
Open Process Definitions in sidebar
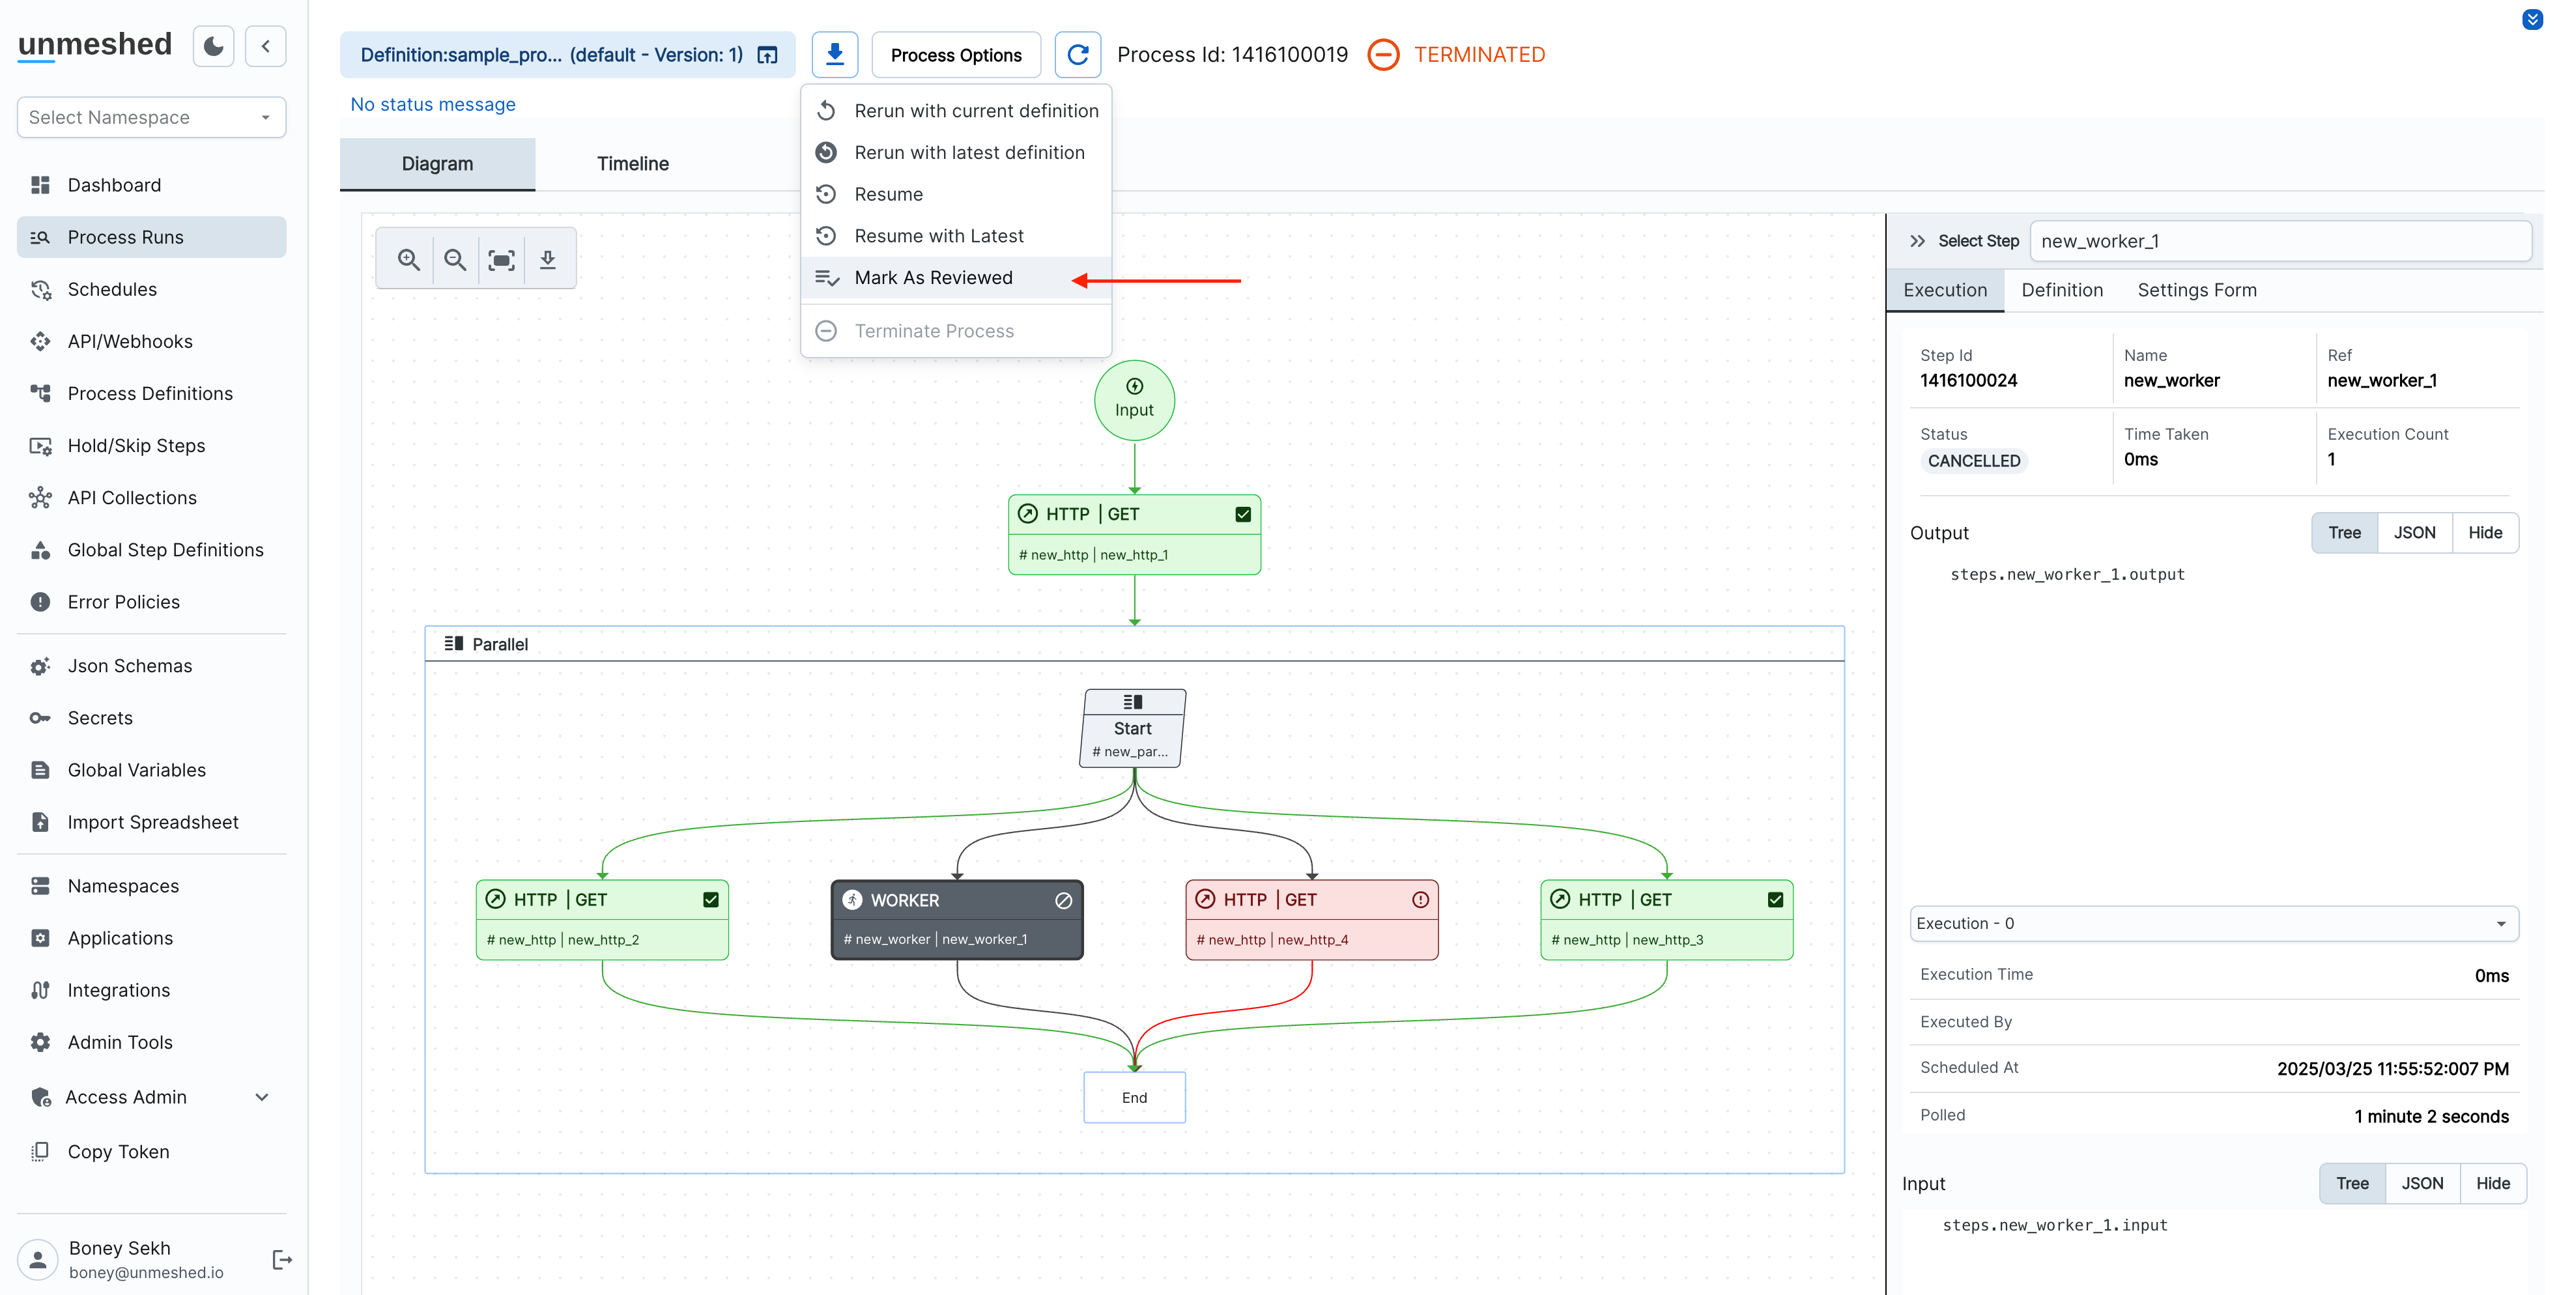tap(150, 393)
